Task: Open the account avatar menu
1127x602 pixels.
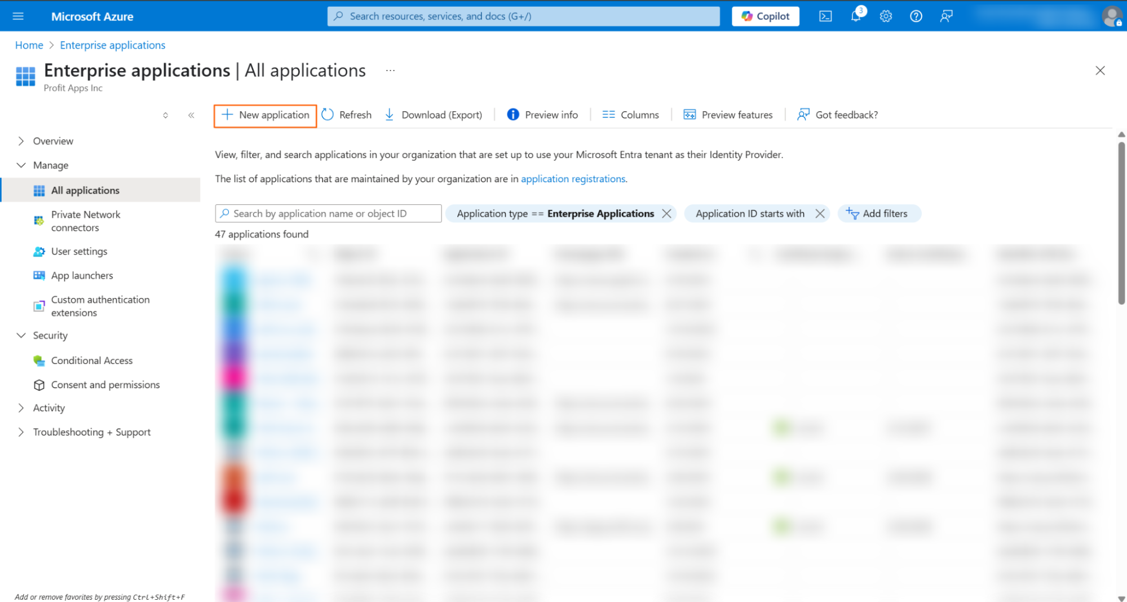Action: (1112, 16)
